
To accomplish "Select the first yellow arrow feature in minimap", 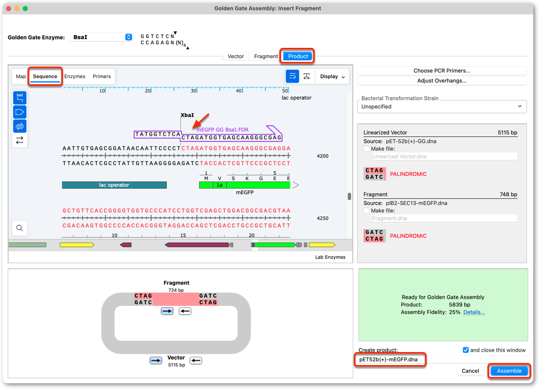I will [x=77, y=244].
